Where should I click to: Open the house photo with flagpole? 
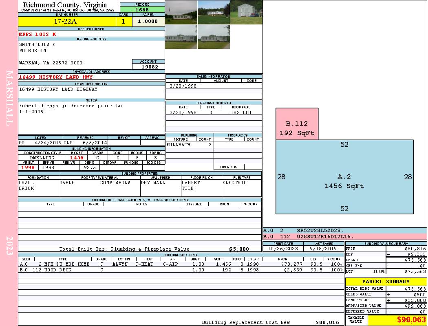181,12
